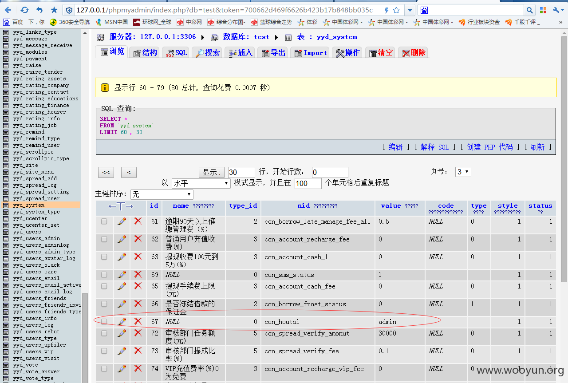Click the bookmark star icon in toolbar
Screen dimensions: 568x383
coord(54,10)
